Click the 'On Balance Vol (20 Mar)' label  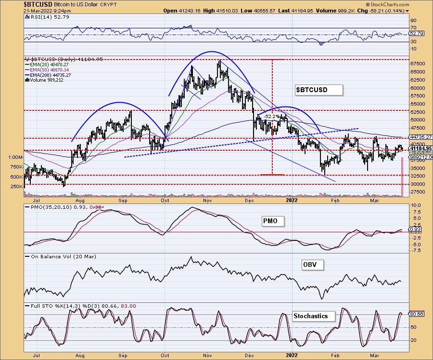[63, 257]
